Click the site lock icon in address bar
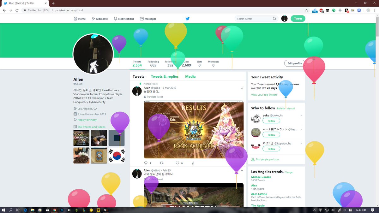Viewport: 379px width, 213px height. point(25,10)
